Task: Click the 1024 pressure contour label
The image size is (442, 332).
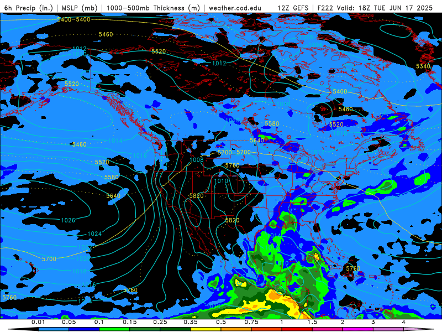Action: point(94,234)
